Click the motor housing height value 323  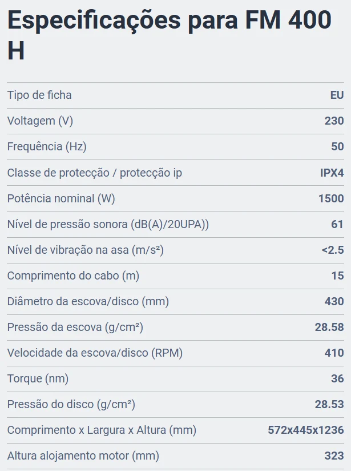point(334,456)
